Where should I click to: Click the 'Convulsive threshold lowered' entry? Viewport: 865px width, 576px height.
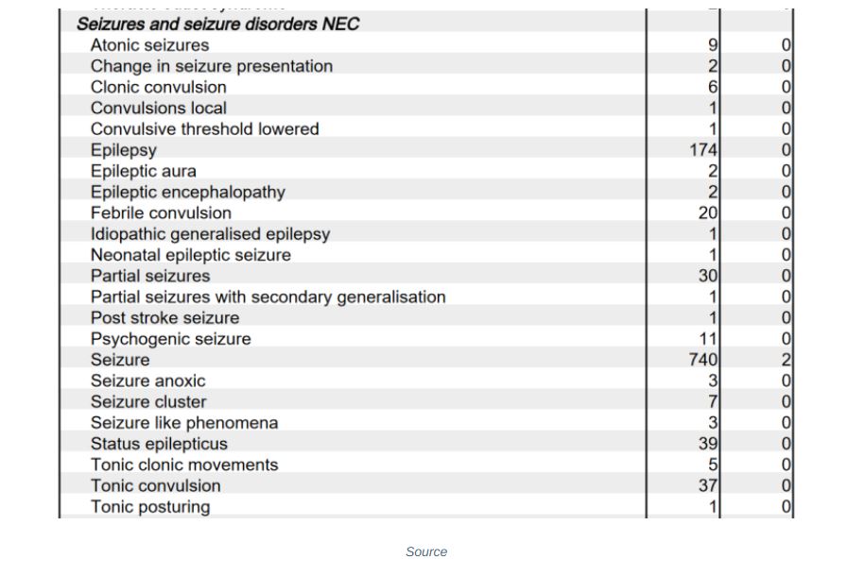click(x=204, y=129)
